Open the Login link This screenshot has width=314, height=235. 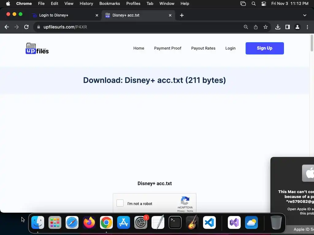pyautogui.click(x=230, y=48)
